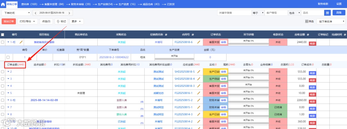Edit contract FG20250815-2 pencil icon
The height and width of the screenshot is (129, 347).
coord(199,100)
